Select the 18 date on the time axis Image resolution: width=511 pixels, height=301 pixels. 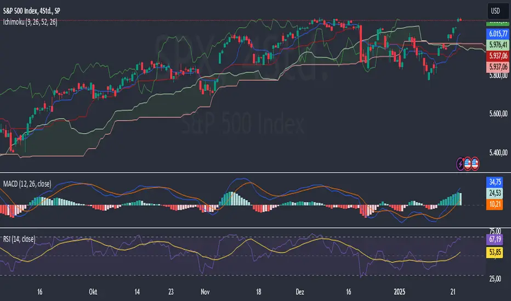point(258,292)
